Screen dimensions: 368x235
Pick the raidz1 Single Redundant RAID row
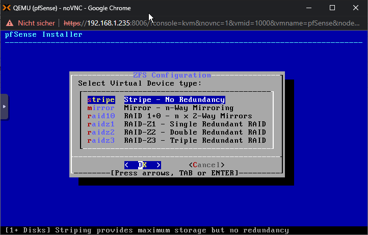(x=176, y=124)
